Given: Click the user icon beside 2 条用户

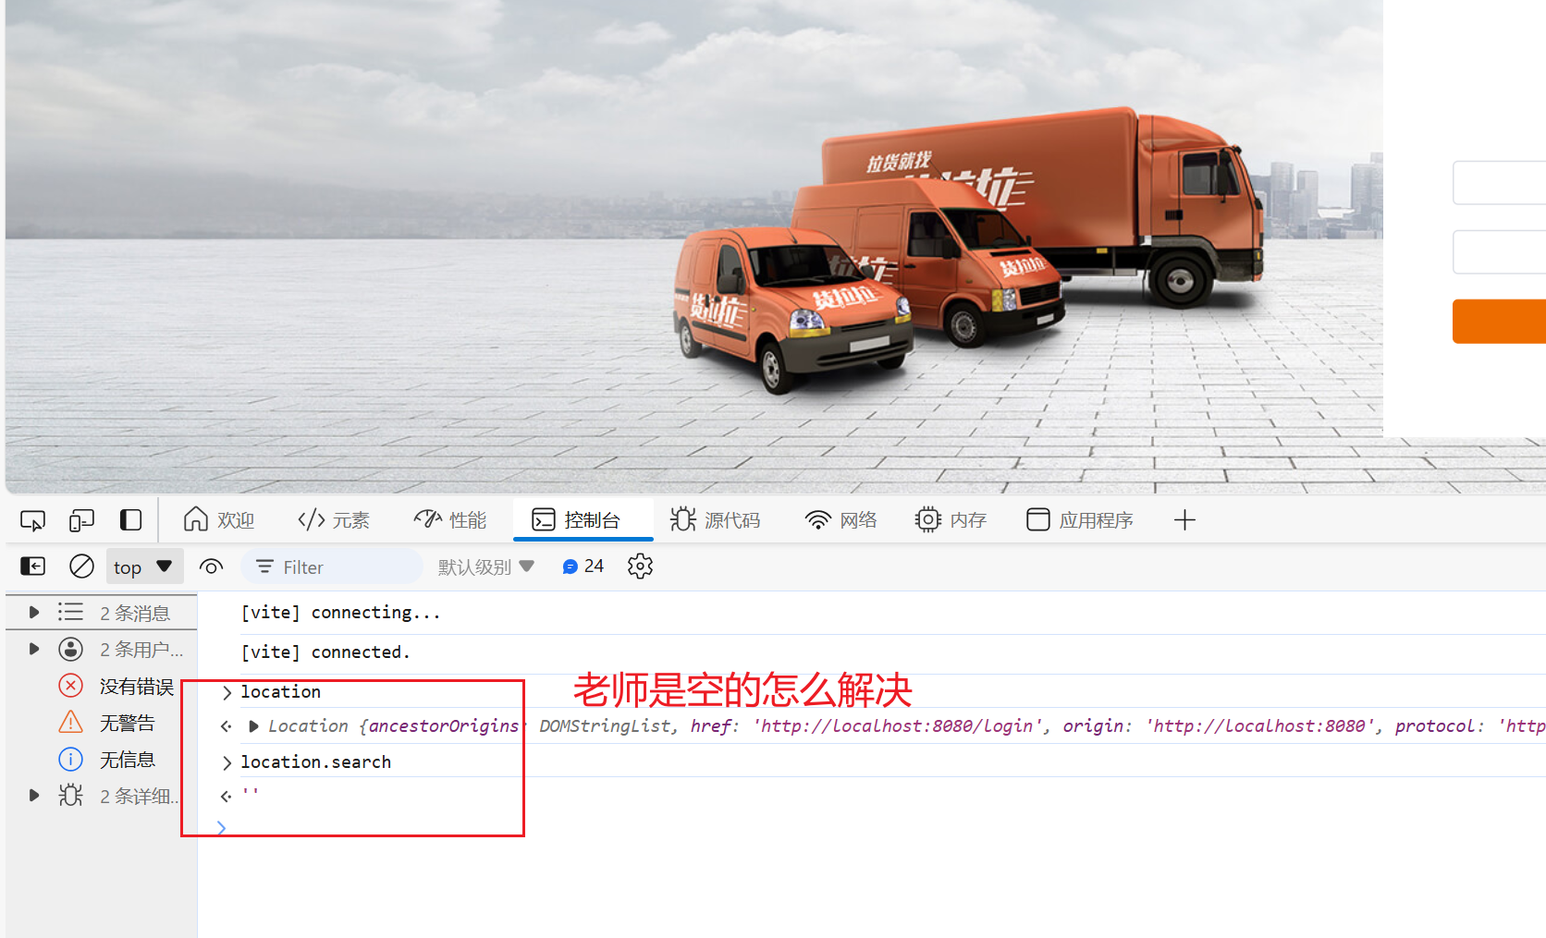Looking at the screenshot, I should click(70, 649).
